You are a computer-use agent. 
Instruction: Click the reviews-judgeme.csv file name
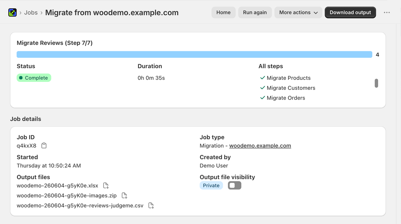coord(80,205)
